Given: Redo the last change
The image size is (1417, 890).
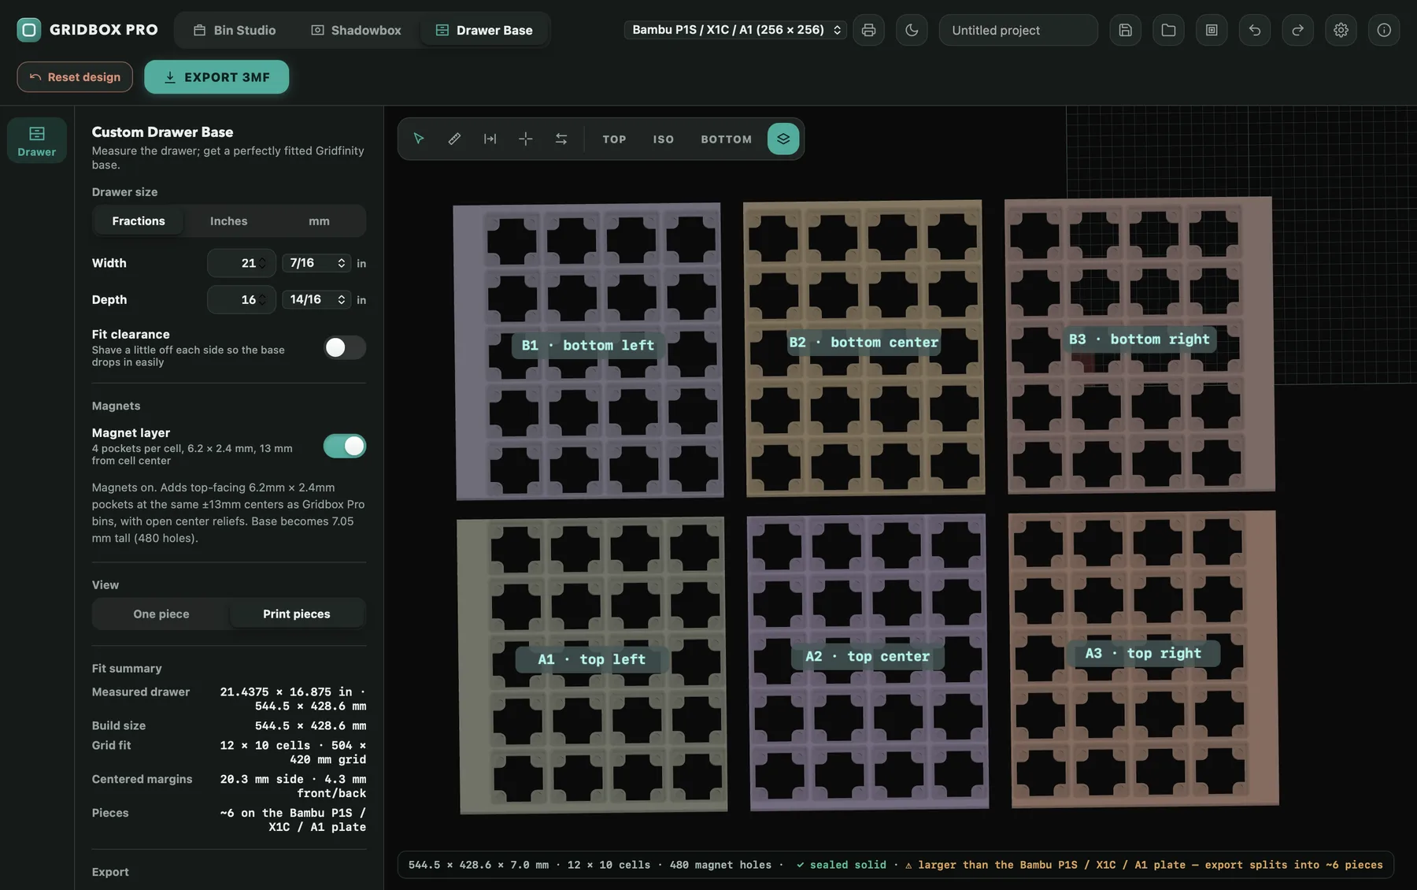Looking at the screenshot, I should (x=1297, y=30).
